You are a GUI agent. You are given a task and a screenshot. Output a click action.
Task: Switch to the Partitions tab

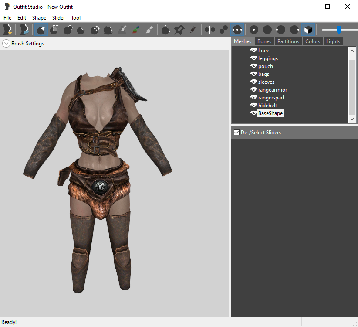[288, 41]
